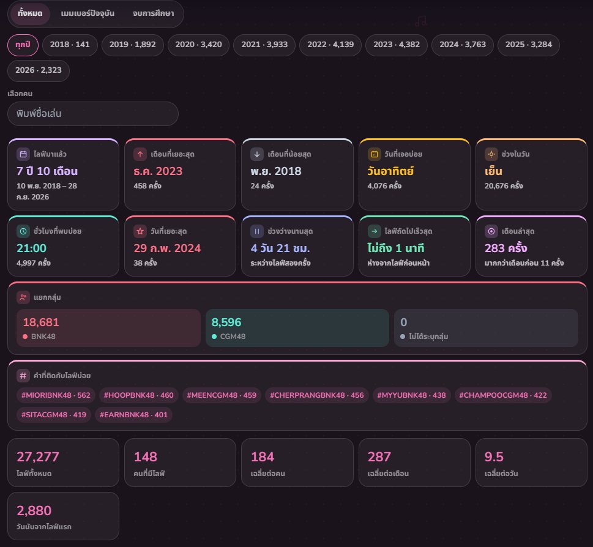The width and height of the screenshot is (593, 547).
Task: Switch to เมมเบอร์ปัจจุบัน tab
Action: (x=88, y=13)
